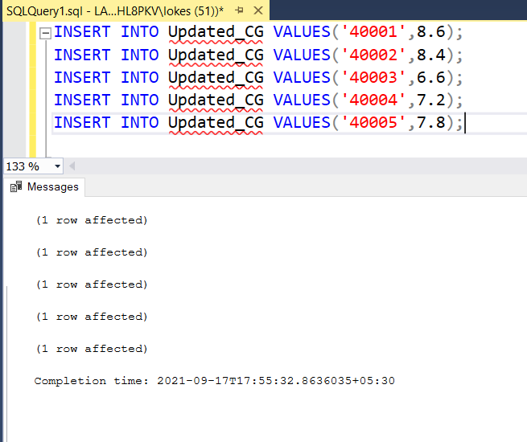This screenshot has height=442, width=527.
Task: Click the Completion time message line
Action: [215, 381]
